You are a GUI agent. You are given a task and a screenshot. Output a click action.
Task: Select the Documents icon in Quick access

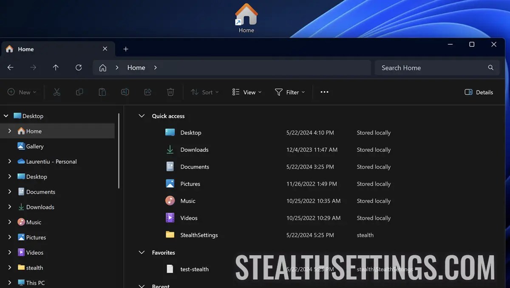170,167
